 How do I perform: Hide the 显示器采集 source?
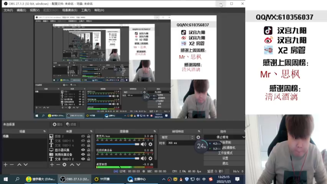(x=83, y=150)
